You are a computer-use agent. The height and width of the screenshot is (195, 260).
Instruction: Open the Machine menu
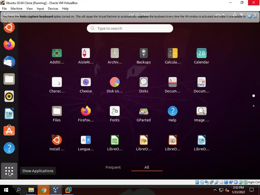[17, 9]
